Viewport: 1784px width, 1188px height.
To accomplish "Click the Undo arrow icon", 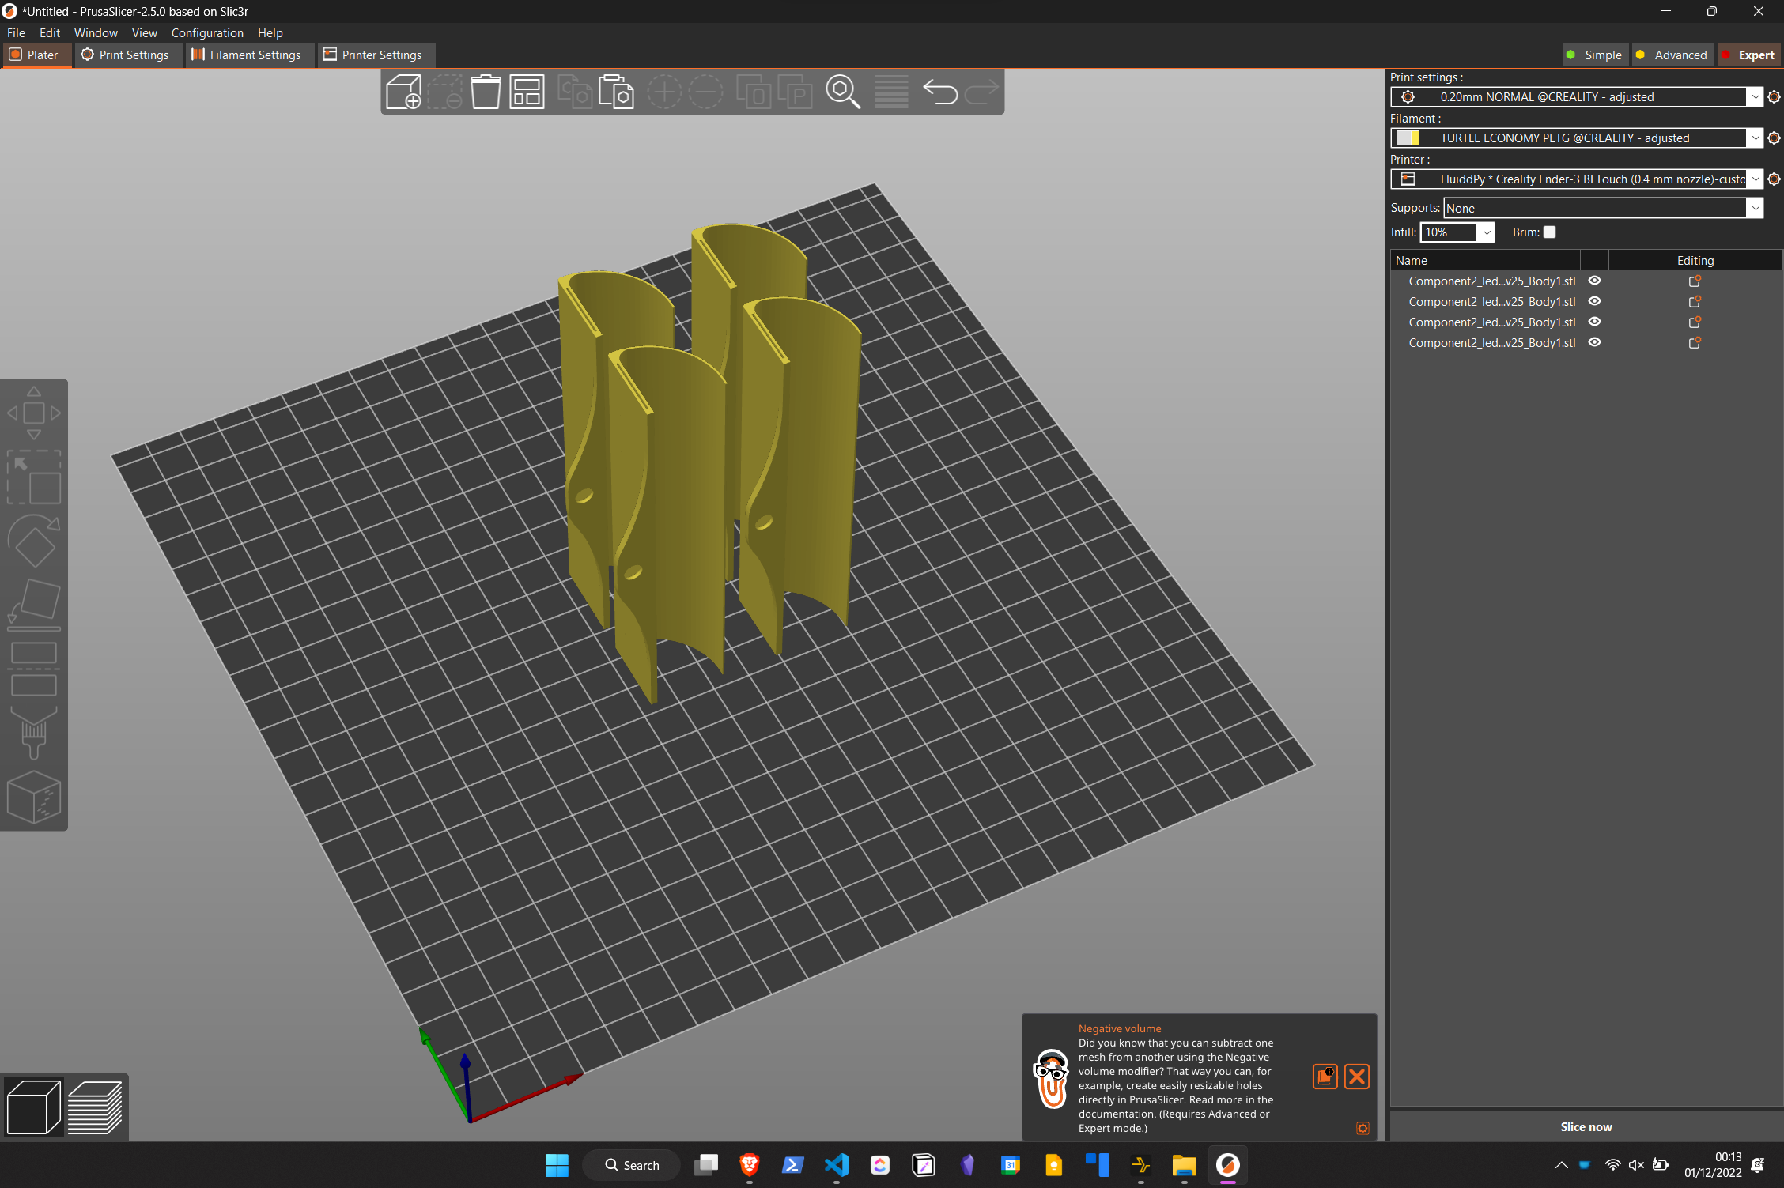I will [x=939, y=92].
